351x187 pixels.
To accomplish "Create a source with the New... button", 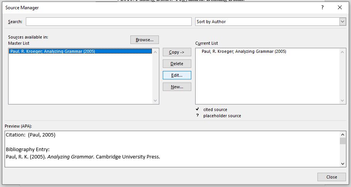I will pyautogui.click(x=177, y=87).
